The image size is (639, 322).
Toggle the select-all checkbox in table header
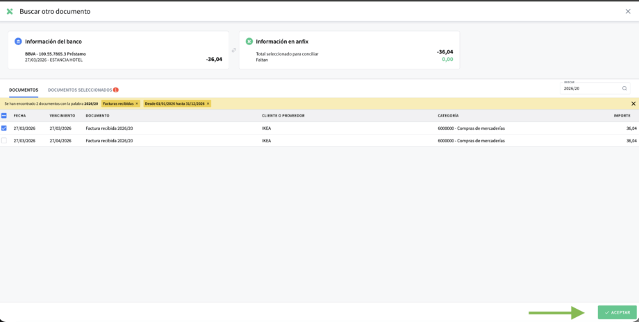[x=4, y=116]
